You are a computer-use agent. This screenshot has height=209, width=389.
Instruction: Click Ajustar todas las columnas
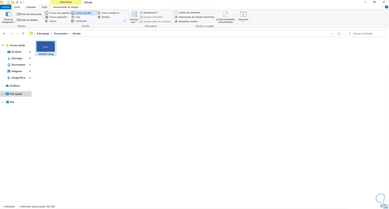point(155,21)
